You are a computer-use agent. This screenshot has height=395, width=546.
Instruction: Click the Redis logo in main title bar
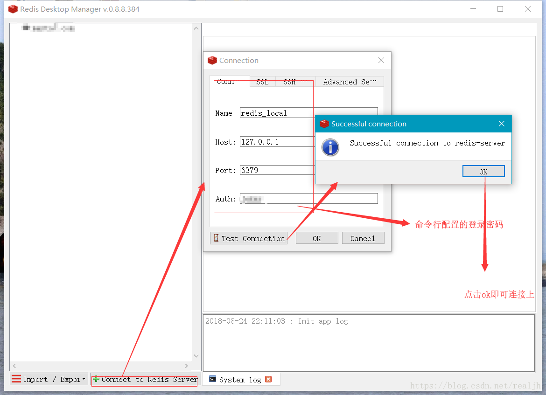click(x=13, y=9)
